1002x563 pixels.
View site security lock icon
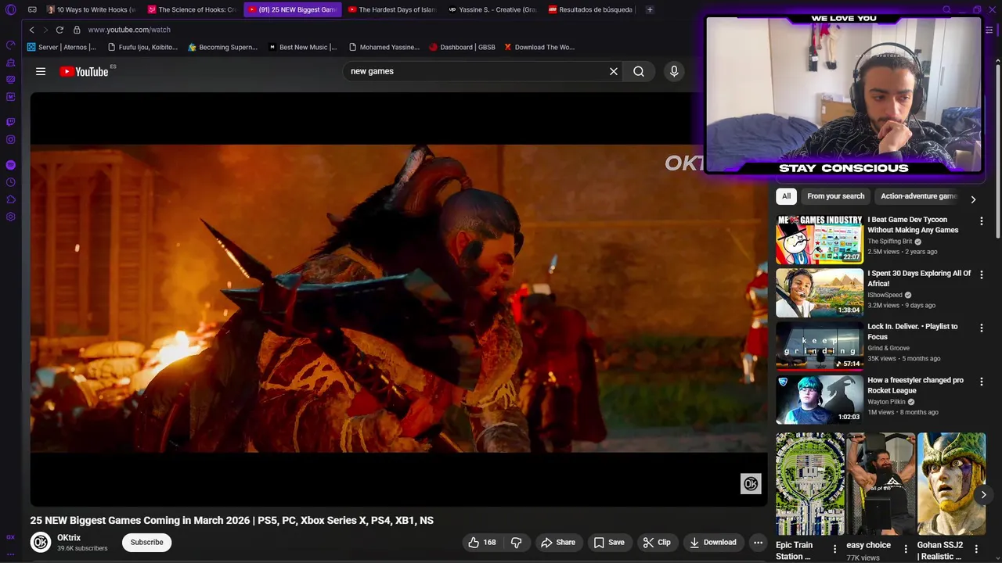tap(77, 30)
